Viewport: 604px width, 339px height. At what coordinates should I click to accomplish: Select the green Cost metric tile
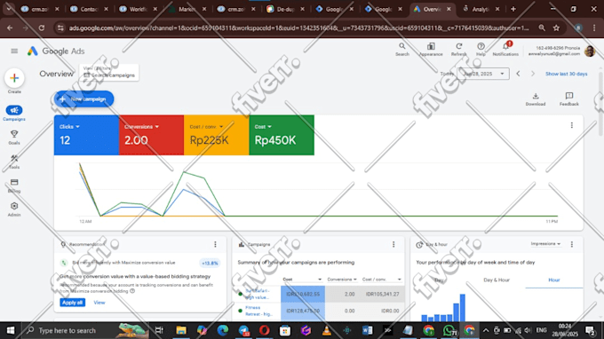282,135
